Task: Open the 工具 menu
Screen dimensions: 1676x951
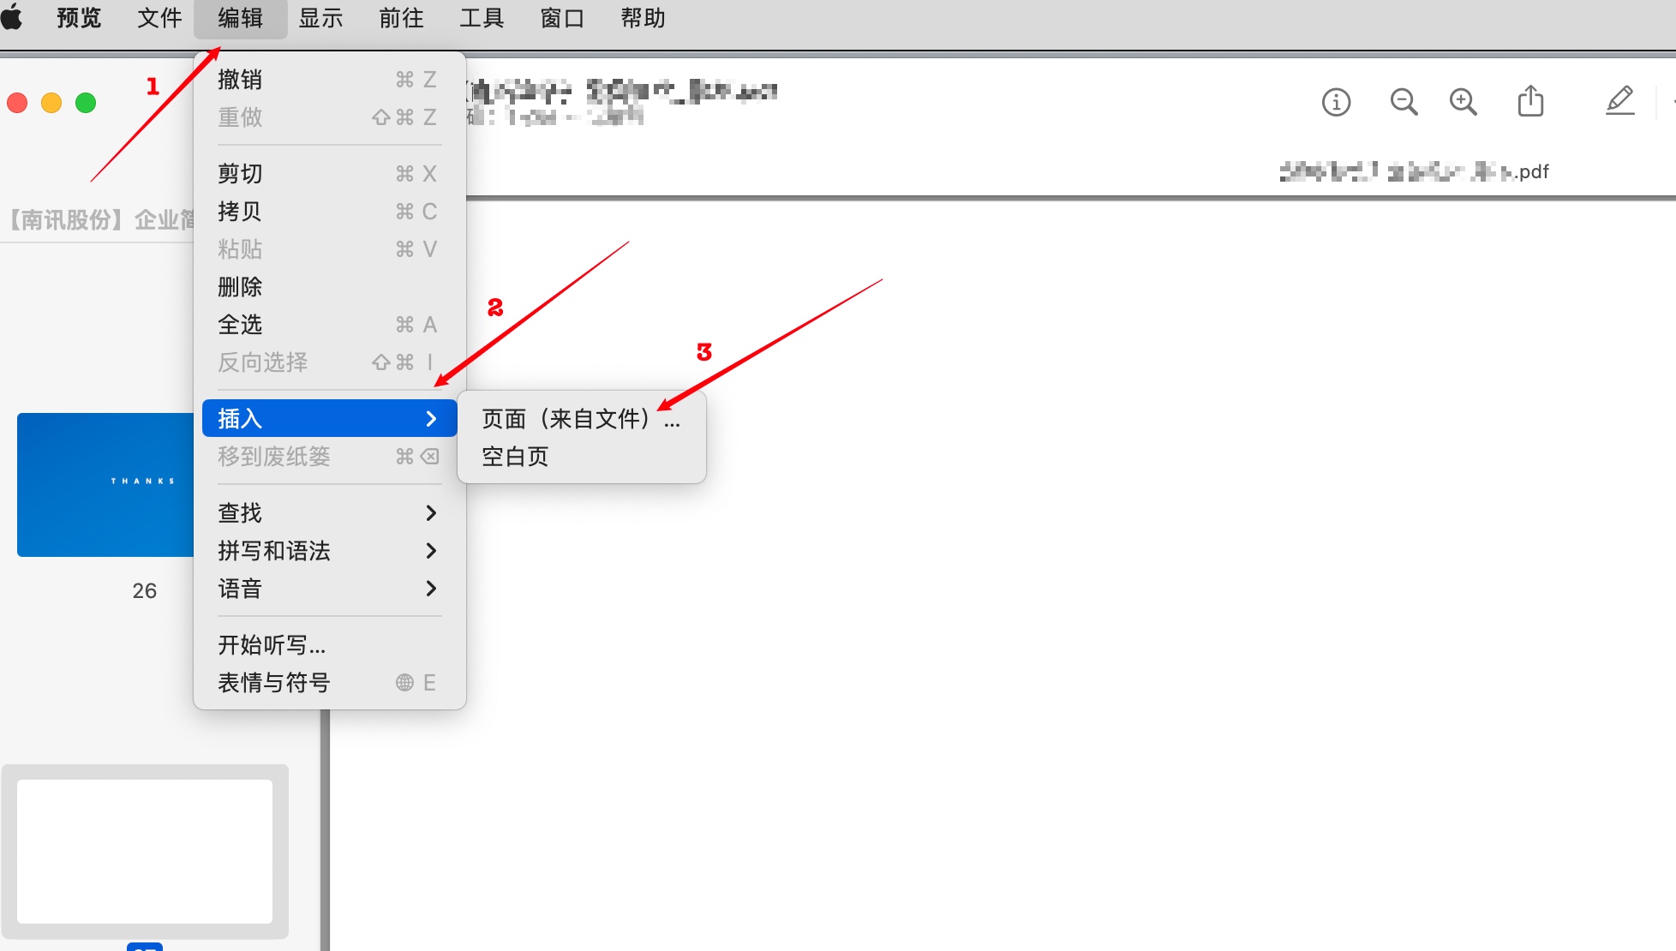Action: [482, 18]
